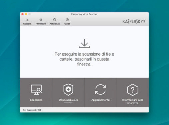Click the Download sicuri label
The image size is (169, 125).
pyautogui.click(x=68, y=100)
